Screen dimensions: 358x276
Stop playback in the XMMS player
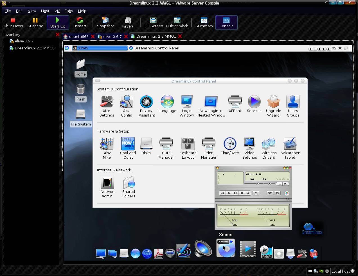242,193
